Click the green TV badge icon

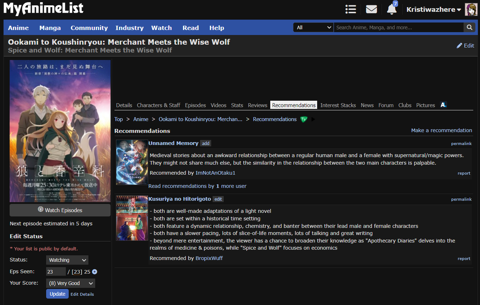pos(304,119)
